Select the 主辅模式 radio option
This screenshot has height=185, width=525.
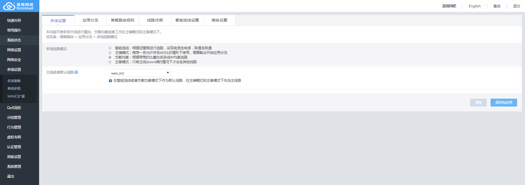pos(110,53)
